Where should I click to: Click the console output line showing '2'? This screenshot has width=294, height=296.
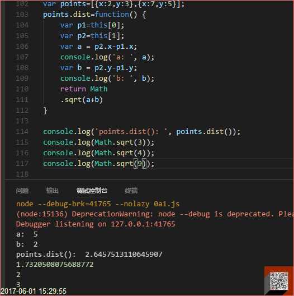(x=18, y=275)
